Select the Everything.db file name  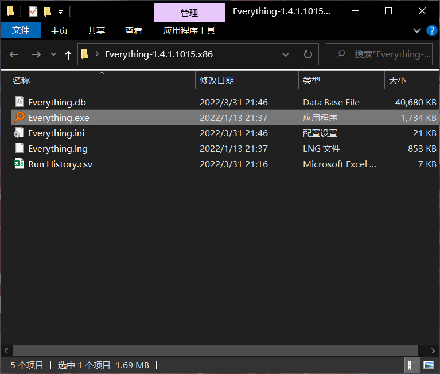click(57, 103)
